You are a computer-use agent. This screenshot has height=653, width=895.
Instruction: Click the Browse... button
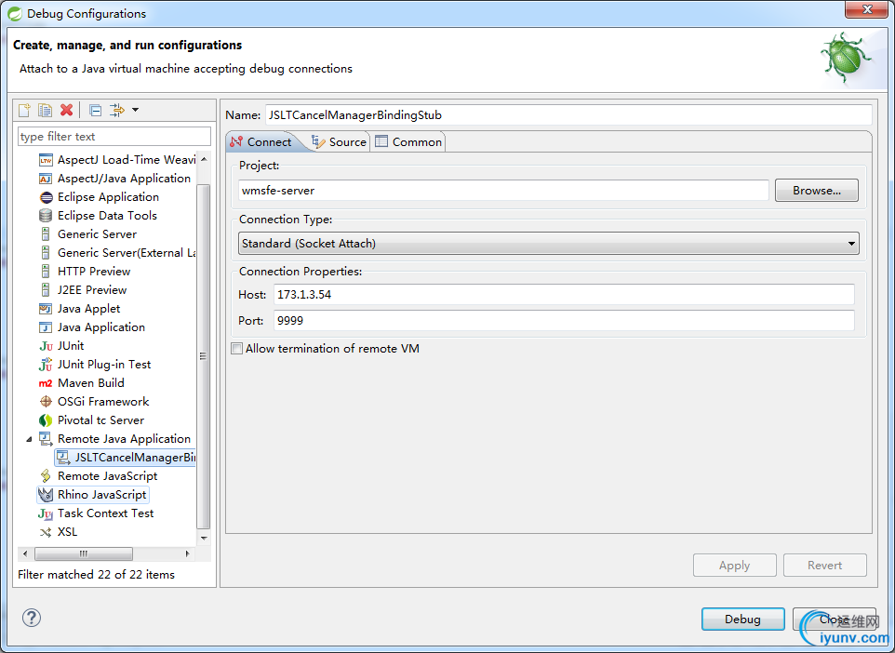(x=816, y=191)
